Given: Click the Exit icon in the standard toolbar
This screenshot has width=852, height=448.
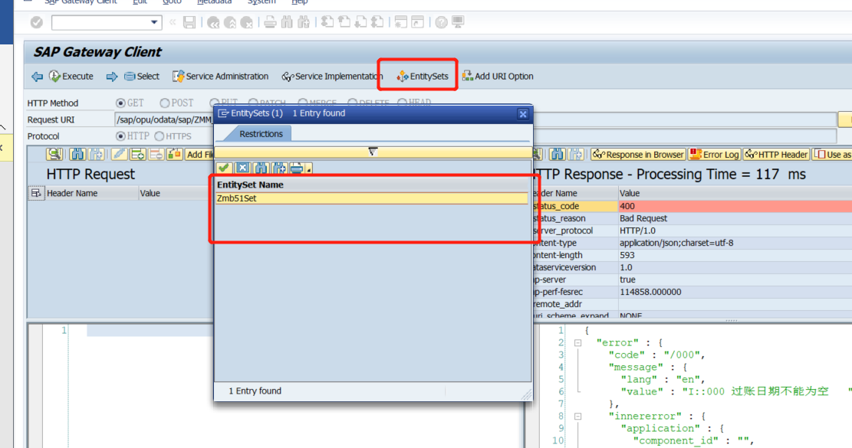Looking at the screenshot, I should point(230,22).
